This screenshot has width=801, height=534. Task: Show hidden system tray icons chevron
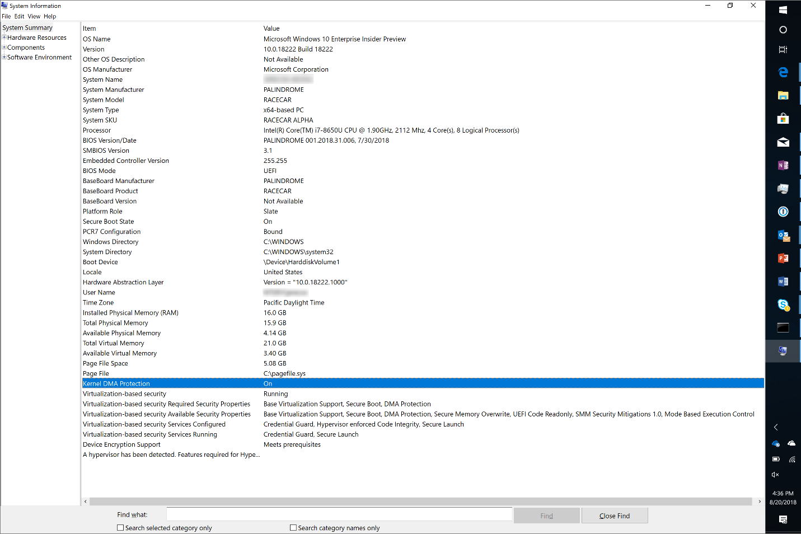point(776,427)
